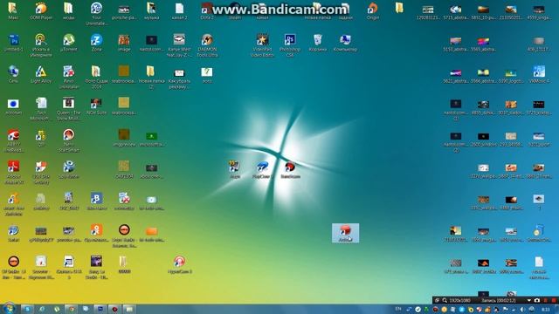Open Internet Explorer from the taskbar
Screen dimensions: 559x314
[x=42, y=309]
